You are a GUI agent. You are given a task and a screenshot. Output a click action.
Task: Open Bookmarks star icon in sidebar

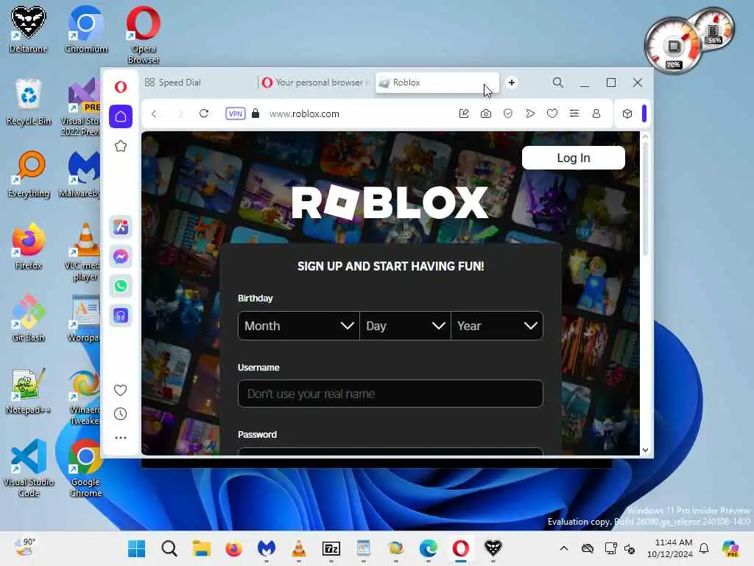coord(120,146)
